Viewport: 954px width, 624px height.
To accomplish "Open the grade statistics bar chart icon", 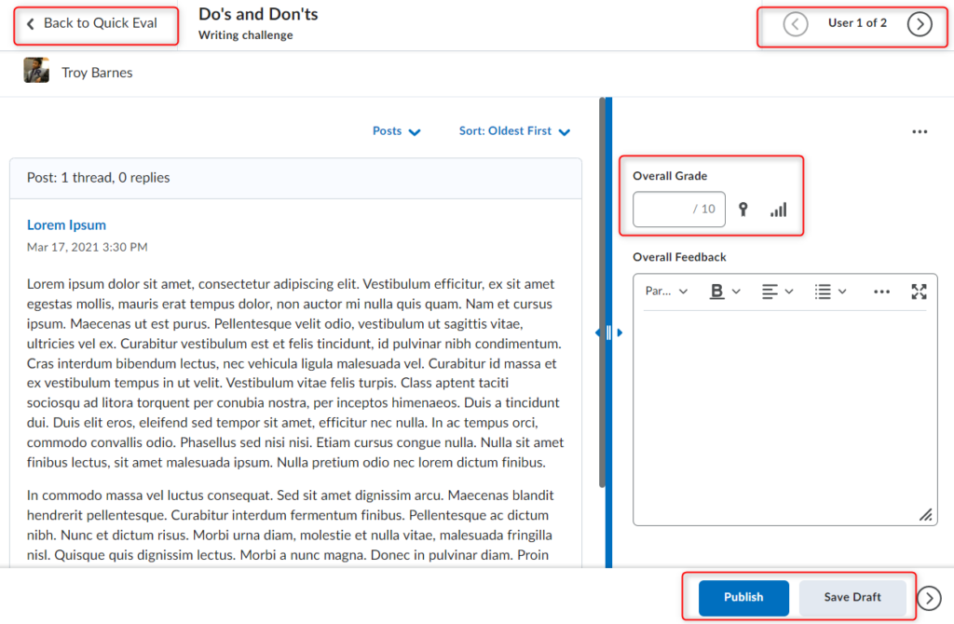I will pos(778,210).
